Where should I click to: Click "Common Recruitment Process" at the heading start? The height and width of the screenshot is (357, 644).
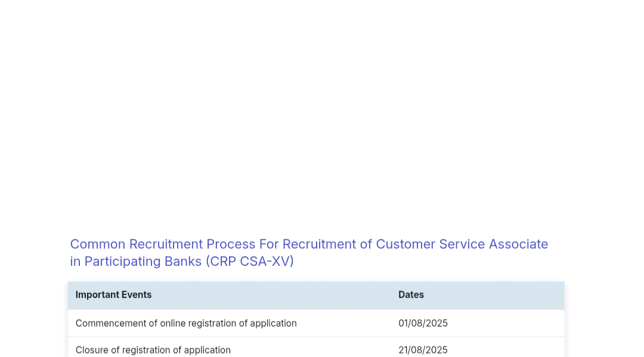(x=163, y=244)
